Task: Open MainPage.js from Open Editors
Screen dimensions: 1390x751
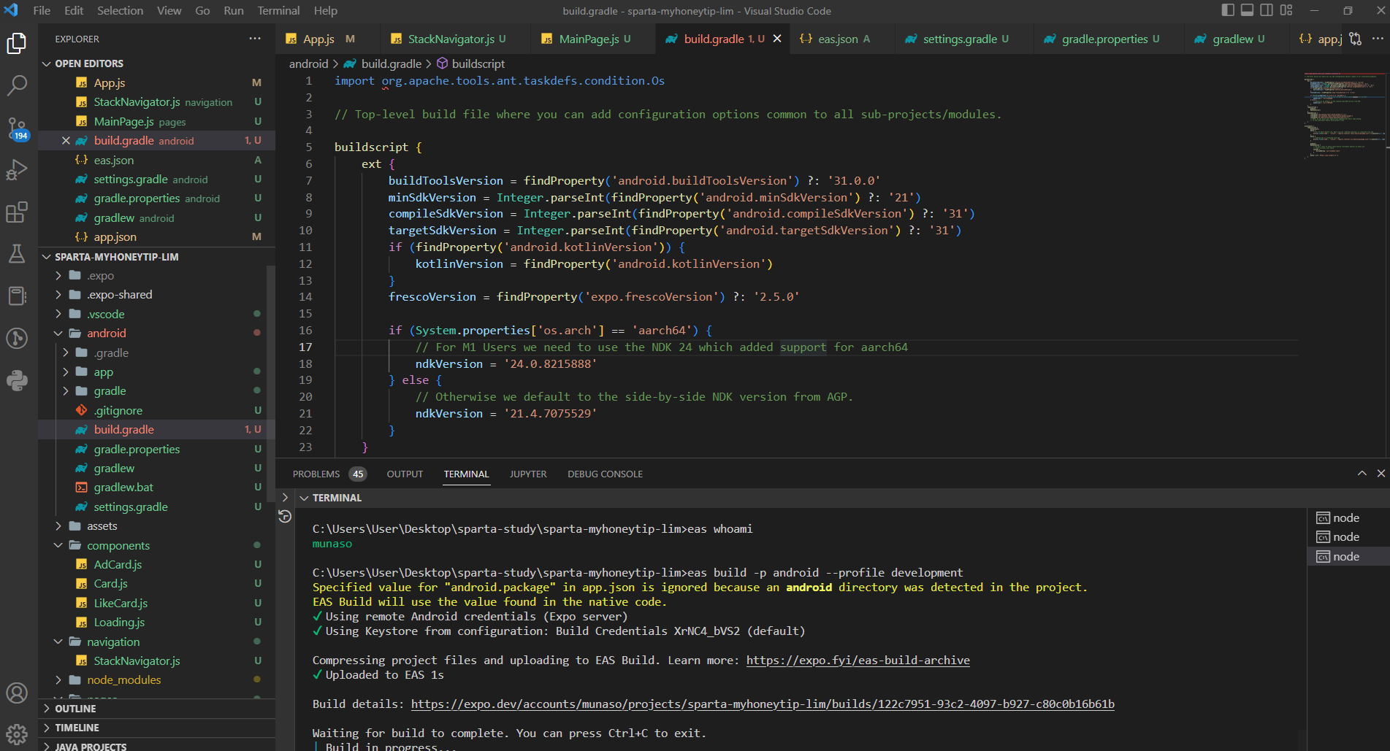Action: coord(123,121)
